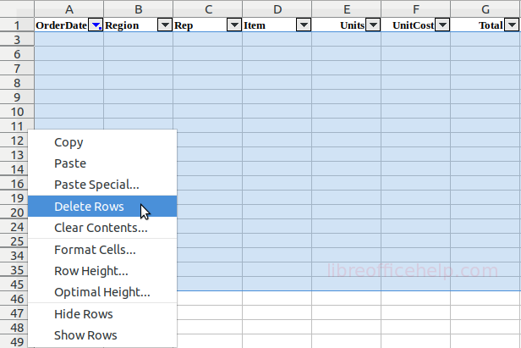Screen dimensions: 521x348
Task: Click row header 16
Action: coord(14,184)
